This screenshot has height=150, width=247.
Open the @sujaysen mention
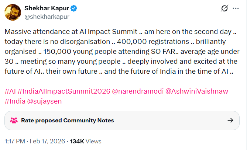tap(45, 100)
